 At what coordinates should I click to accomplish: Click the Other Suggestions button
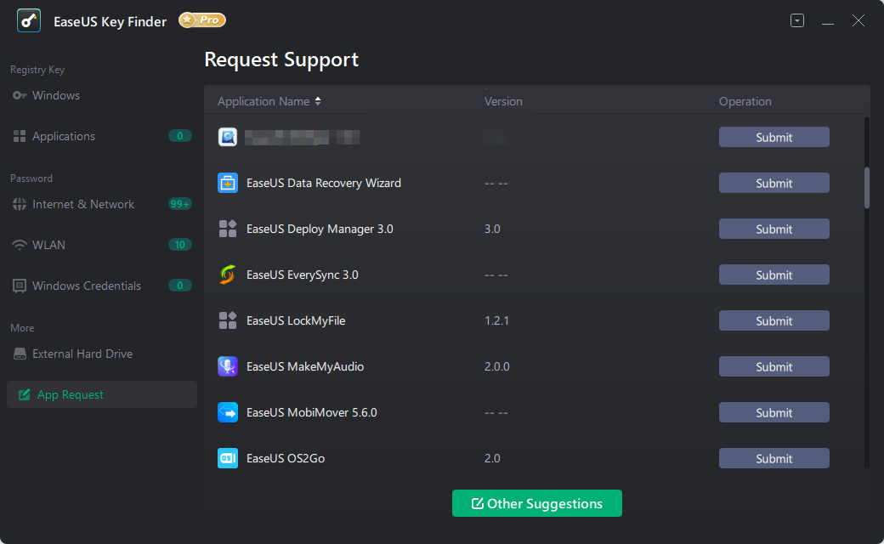click(537, 503)
